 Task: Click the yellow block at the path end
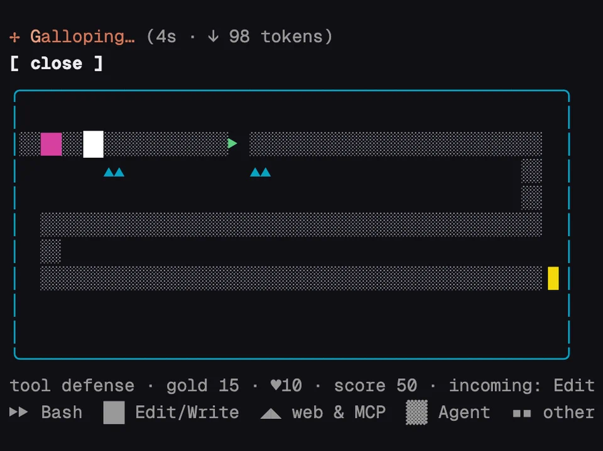pos(553,278)
